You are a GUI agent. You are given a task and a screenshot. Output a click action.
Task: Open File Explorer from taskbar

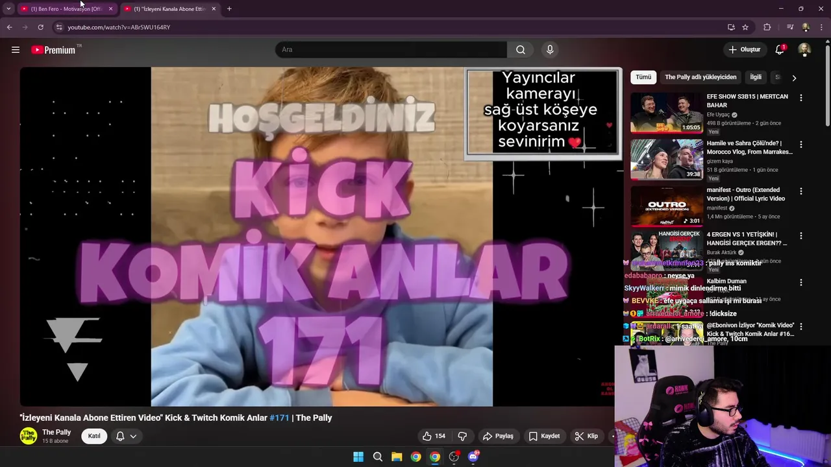click(397, 457)
